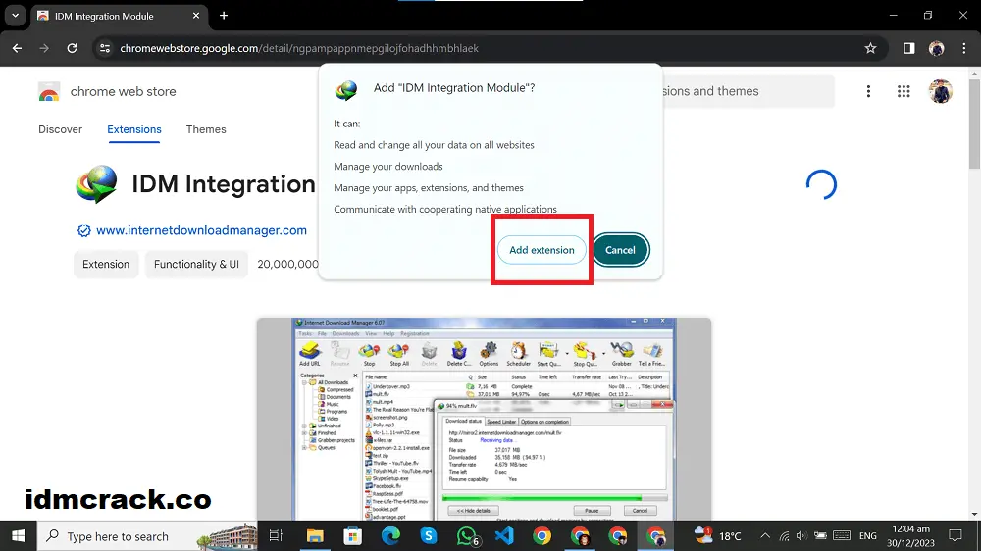The image size is (981, 551).
Task: Show hidden system tray icons
Action: (765, 536)
